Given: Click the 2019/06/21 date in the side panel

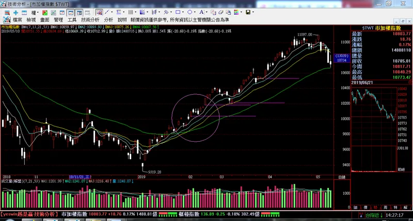Looking at the screenshot, I should 362,82.
